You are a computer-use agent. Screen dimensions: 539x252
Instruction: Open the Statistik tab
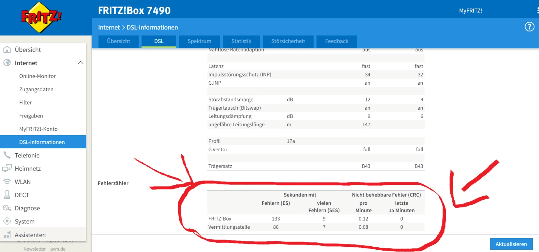(x=241, y=41)
